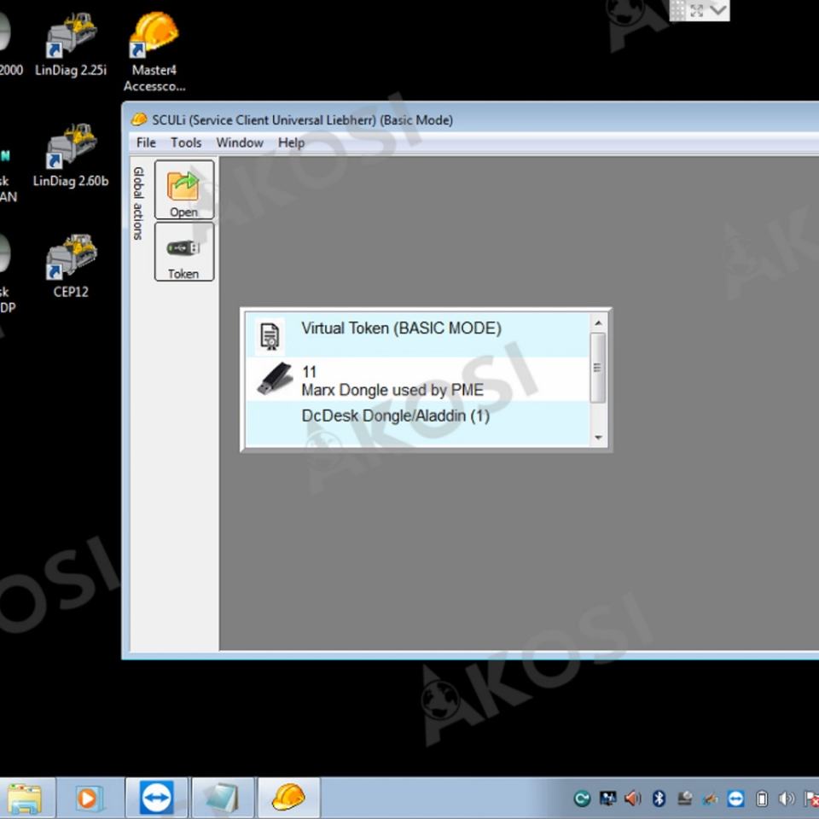Open the Master4 Accessco desktop shortcut
This screenshot has width=819, height=819.
click(154, 51)
